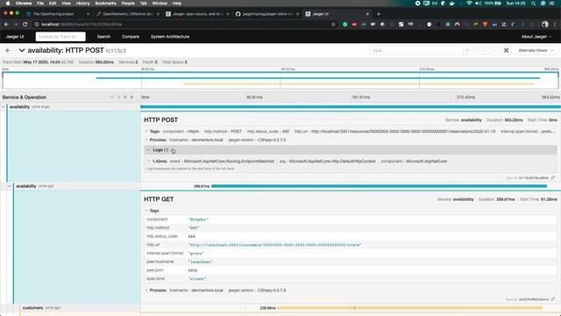The width and height of the screenshot is (561, 316).
Task: Switch to the jaegertracing GitHub browser tab
Action: [x=266, y=14]
